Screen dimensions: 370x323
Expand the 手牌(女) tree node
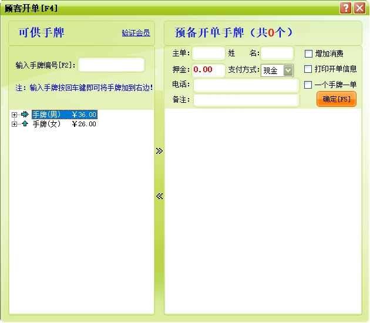15,124
